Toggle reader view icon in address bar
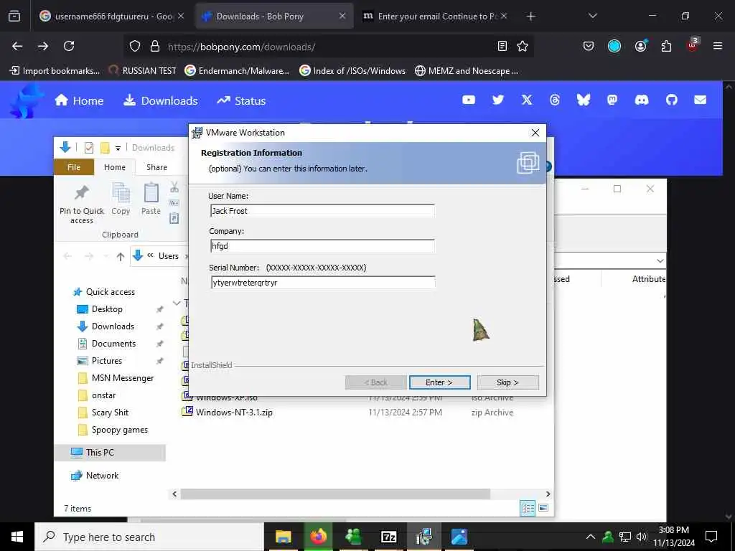 click(502, 46)
